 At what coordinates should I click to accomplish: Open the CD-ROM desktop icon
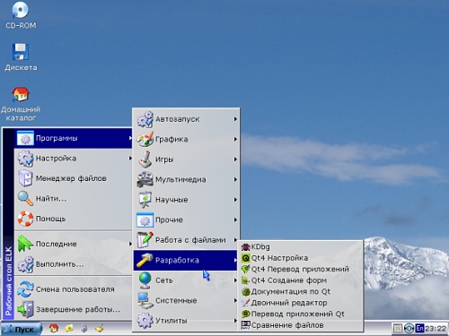pos(21,15)
